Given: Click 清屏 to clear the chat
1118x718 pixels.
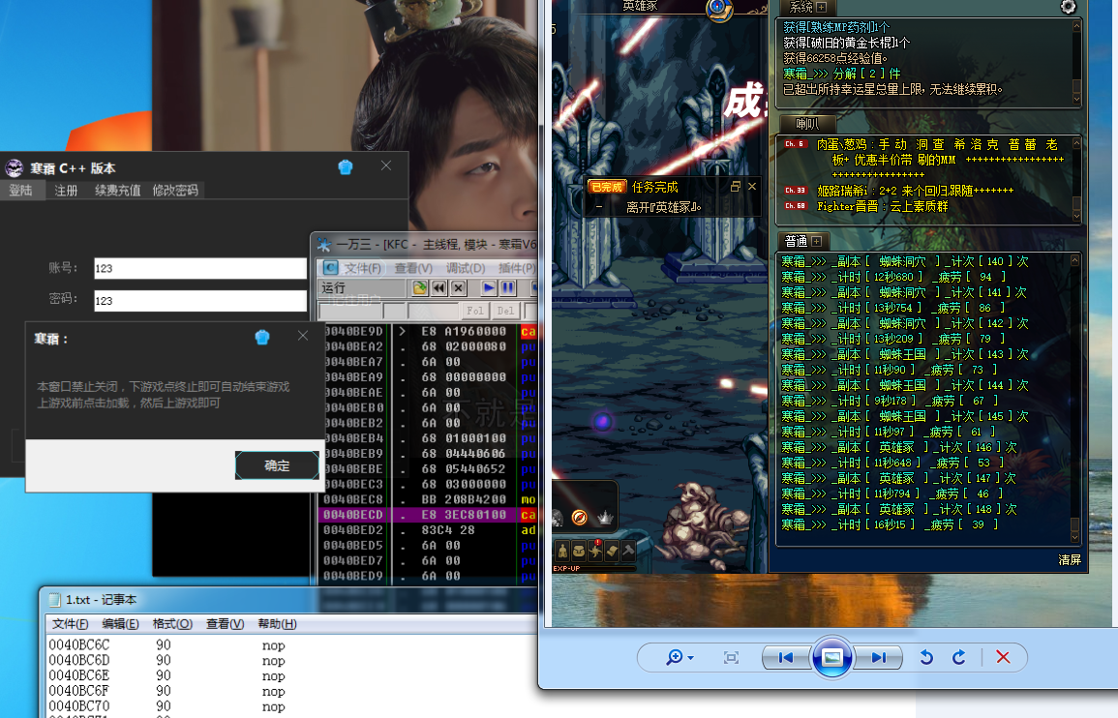Looking at the screenshot, I should click(x=1070, y=559).
